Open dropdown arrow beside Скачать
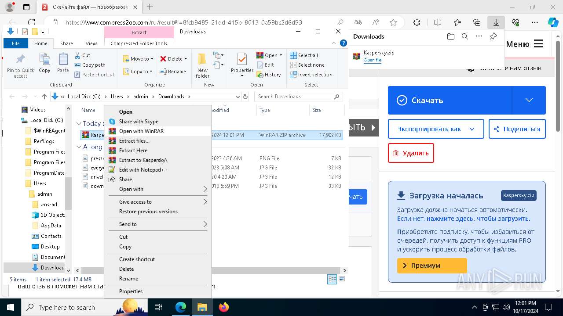This screenshot has width=563, height=316. [529, 101]
